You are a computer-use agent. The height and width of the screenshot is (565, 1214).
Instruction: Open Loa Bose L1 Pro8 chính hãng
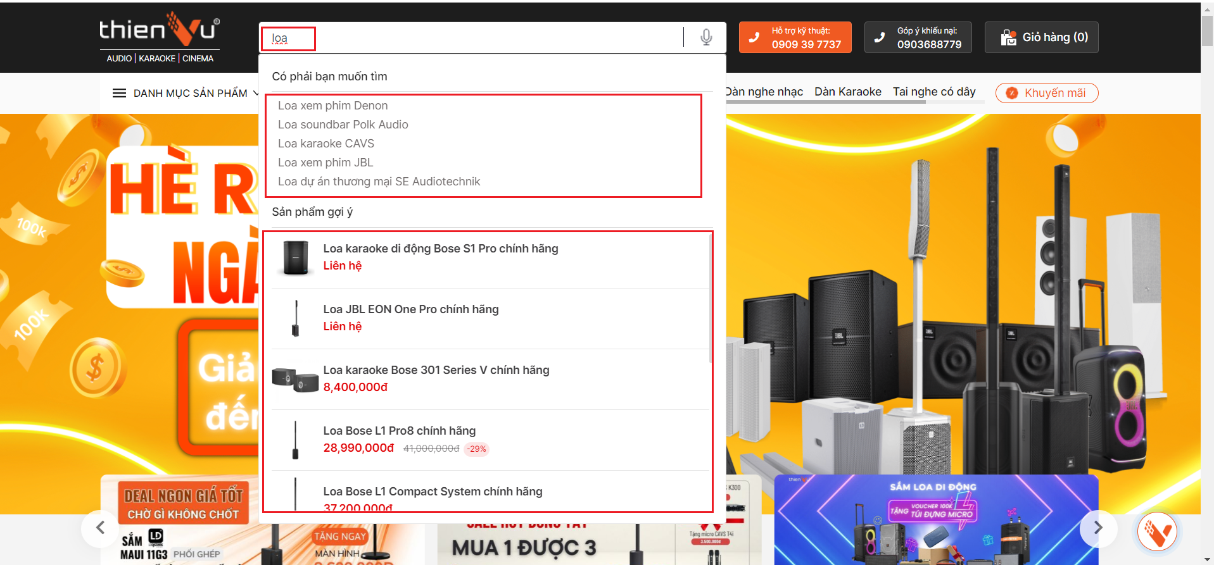[x=400, y=431]
